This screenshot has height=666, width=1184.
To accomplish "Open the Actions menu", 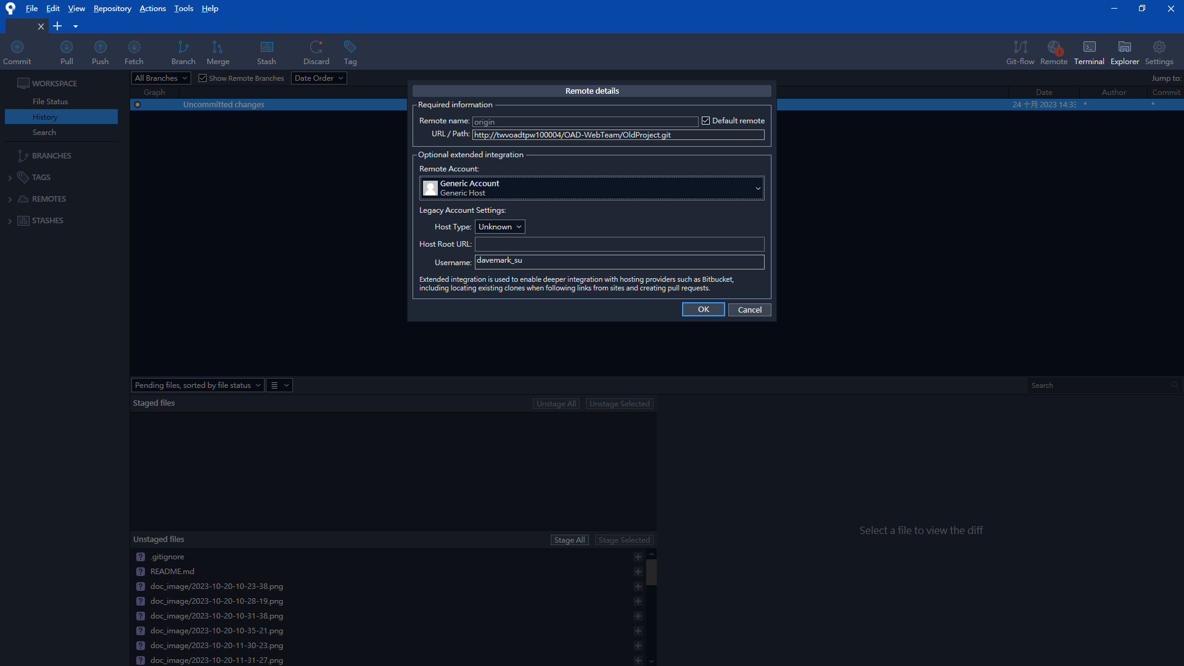I will (x=152, y=9).
